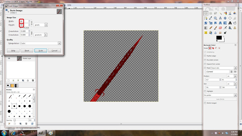This screenshot has width=242, height=136.
Task: Toggle the Antialiasing checkbox
Action: (205, 52)
